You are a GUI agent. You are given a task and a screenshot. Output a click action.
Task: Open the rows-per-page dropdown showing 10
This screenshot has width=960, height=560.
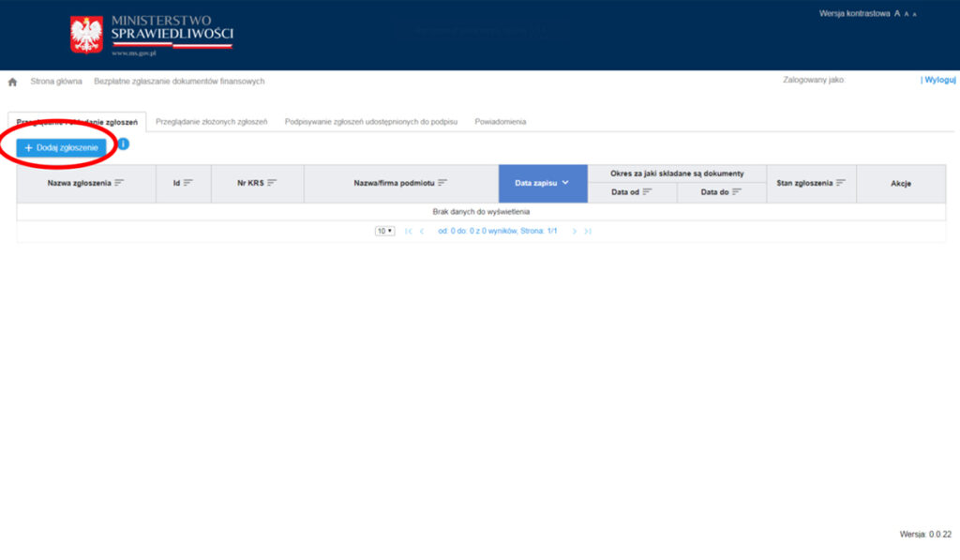point(384,231)
